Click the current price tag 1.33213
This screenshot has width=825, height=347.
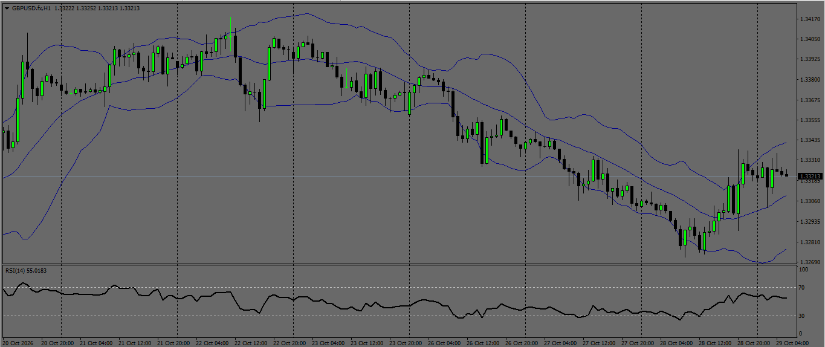[x=810, y=177]
